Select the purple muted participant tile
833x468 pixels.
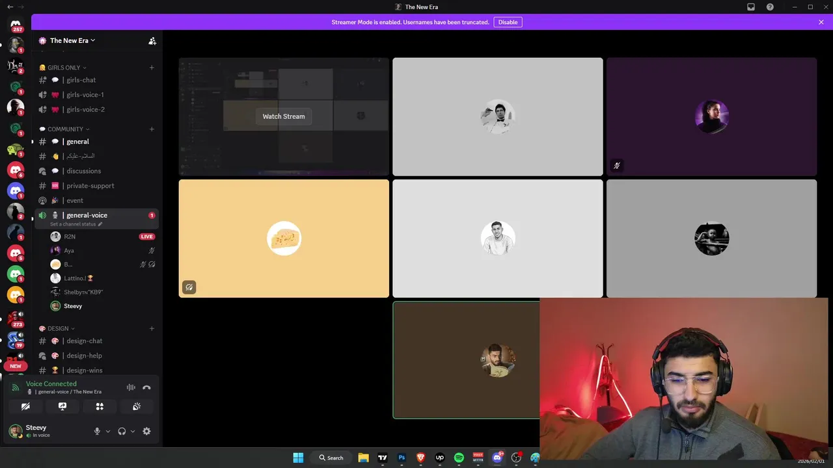(711, 117)
